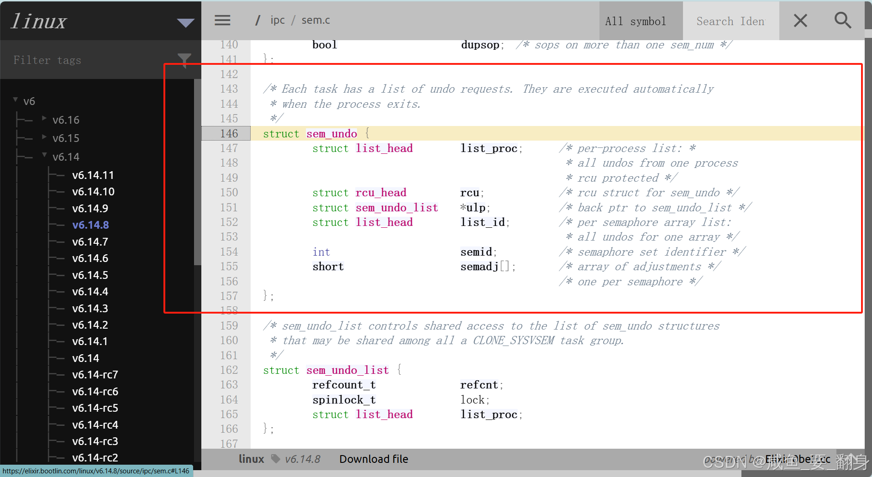872x477 pixels.
Task: Click the root slash breadcrumb
Action: (258, 20)
